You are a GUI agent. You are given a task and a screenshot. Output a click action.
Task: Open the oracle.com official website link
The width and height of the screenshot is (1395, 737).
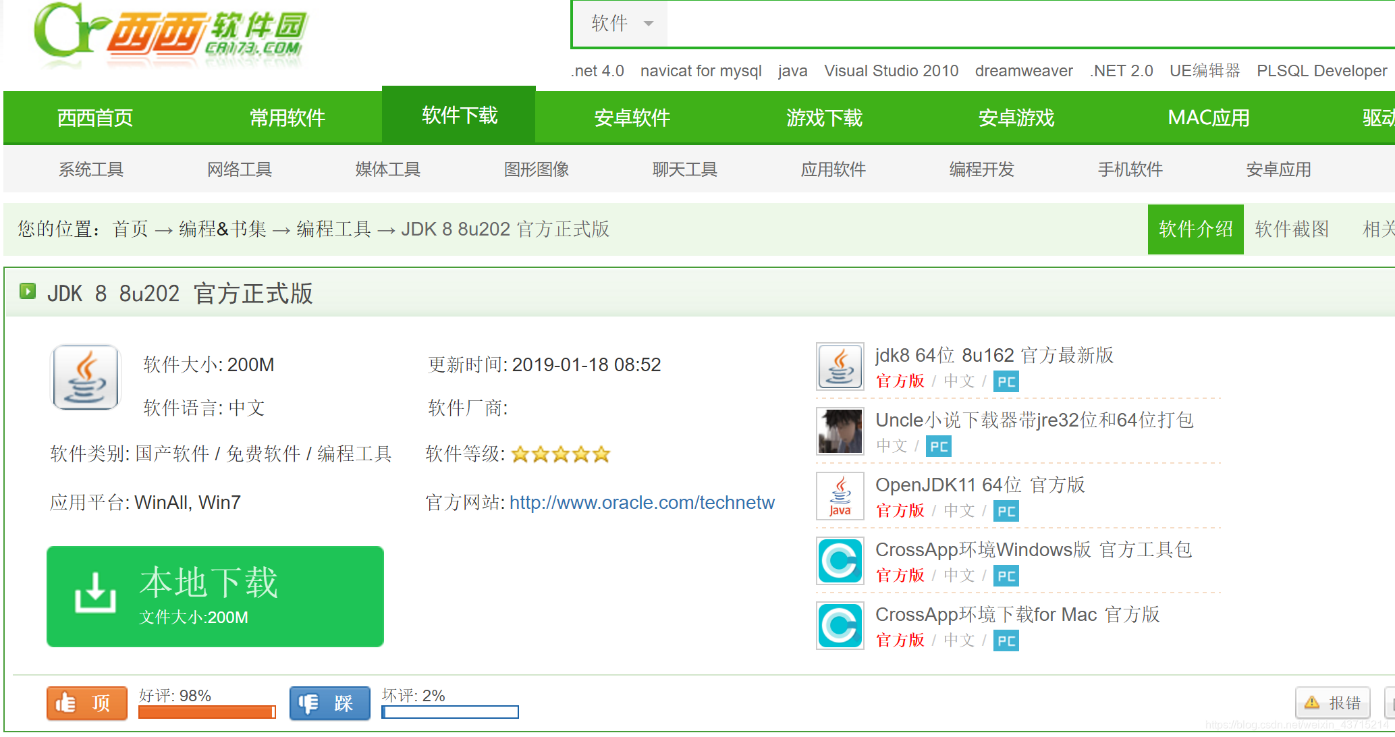click(x=641, y=502)
